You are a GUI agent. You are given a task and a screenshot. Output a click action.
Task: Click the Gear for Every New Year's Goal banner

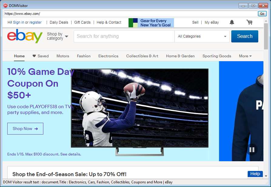coord(151,23)
